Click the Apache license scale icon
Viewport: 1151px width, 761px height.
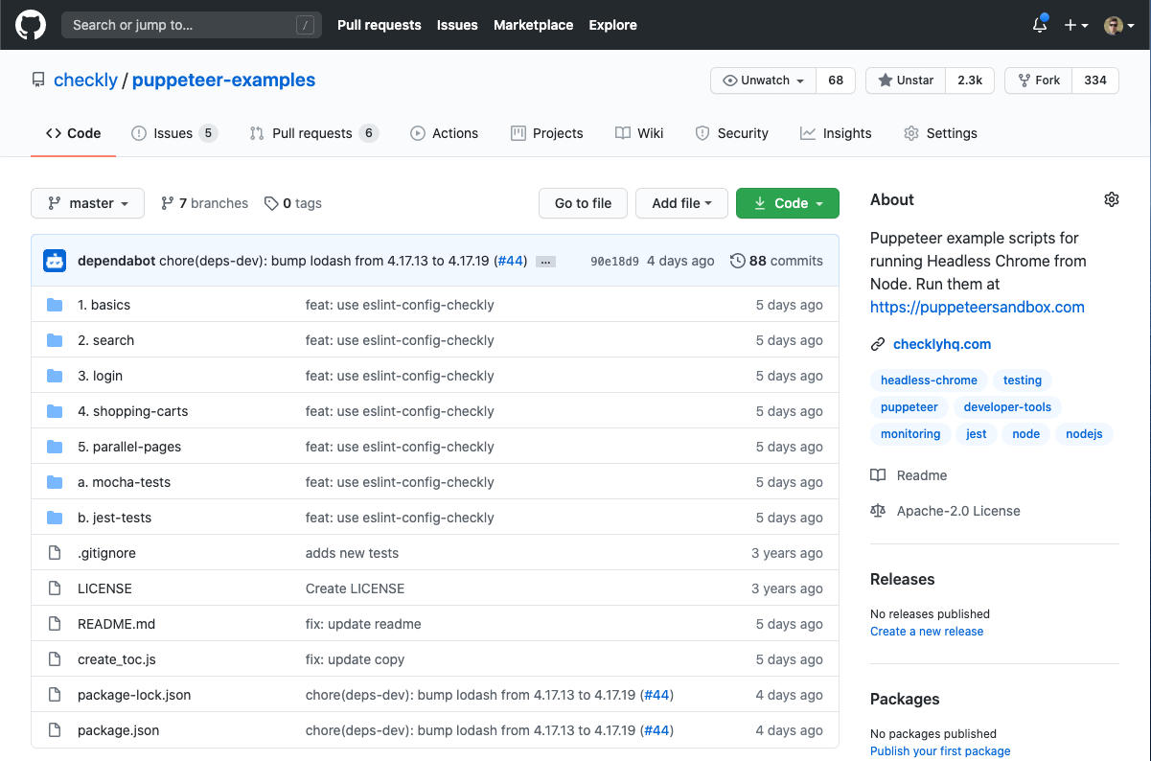[x=878, y=511]
